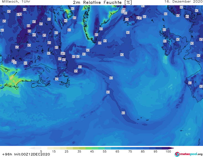This screenshot has height=157, width=203.
Task: Click the '45' legend scale value
Action: click(92, 151)
